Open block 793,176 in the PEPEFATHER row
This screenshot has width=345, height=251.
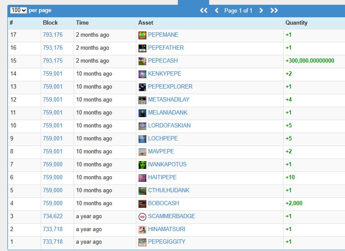point(53,48)
